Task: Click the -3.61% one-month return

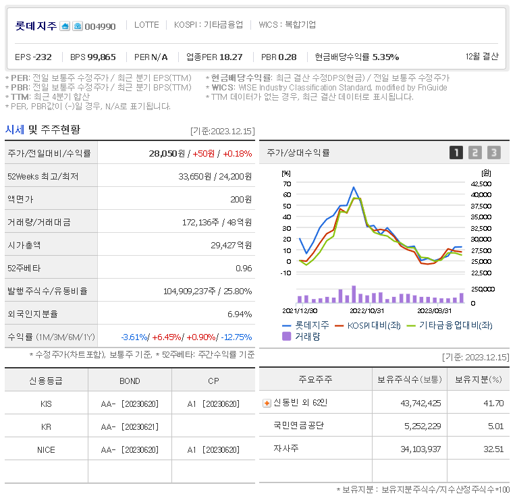Action: click(134, 337)
